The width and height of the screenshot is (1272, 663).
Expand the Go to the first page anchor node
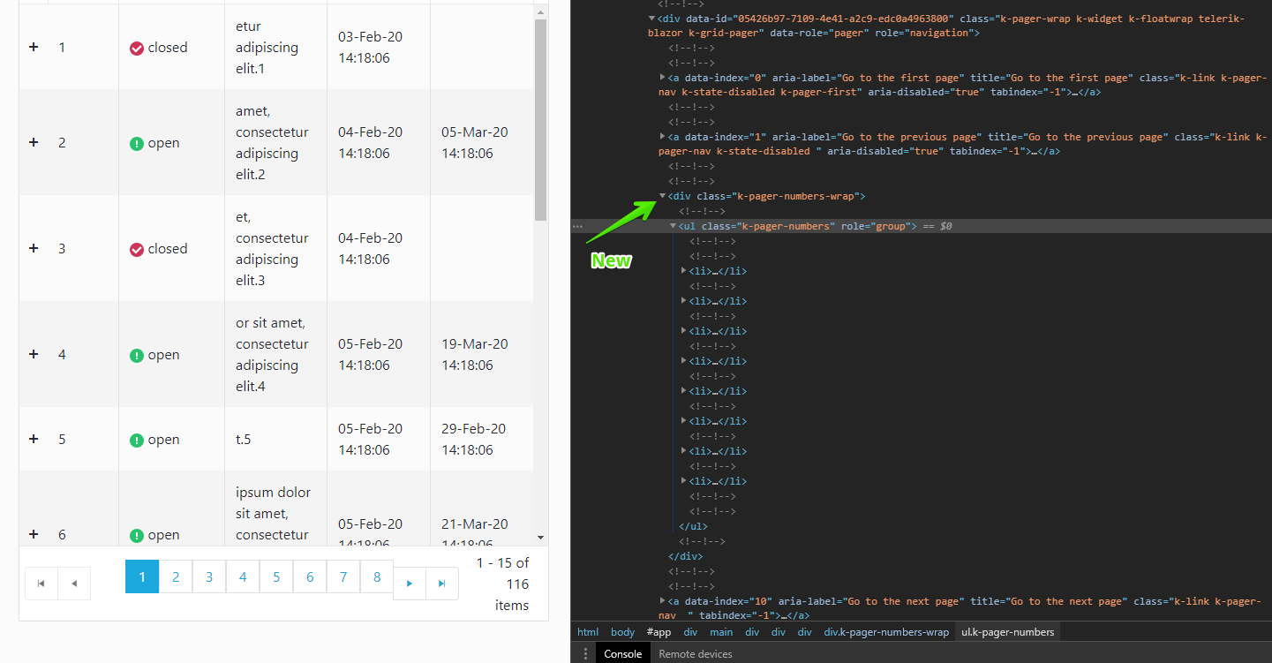pos(662,77)
